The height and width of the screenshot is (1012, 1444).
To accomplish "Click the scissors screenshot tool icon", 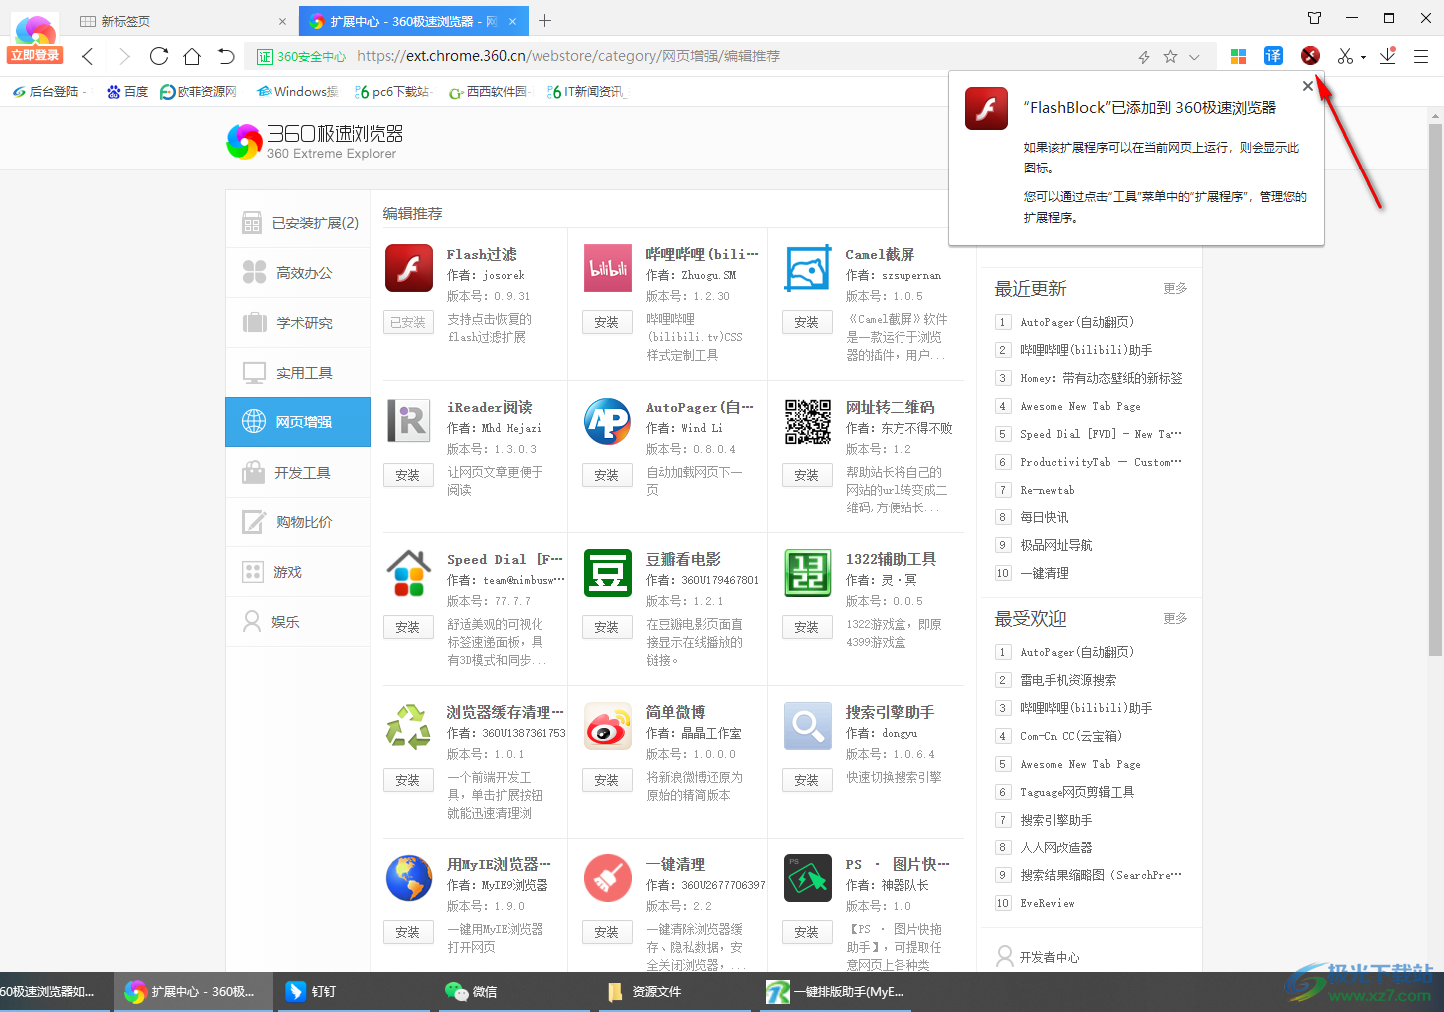I will click(1345, 56).
